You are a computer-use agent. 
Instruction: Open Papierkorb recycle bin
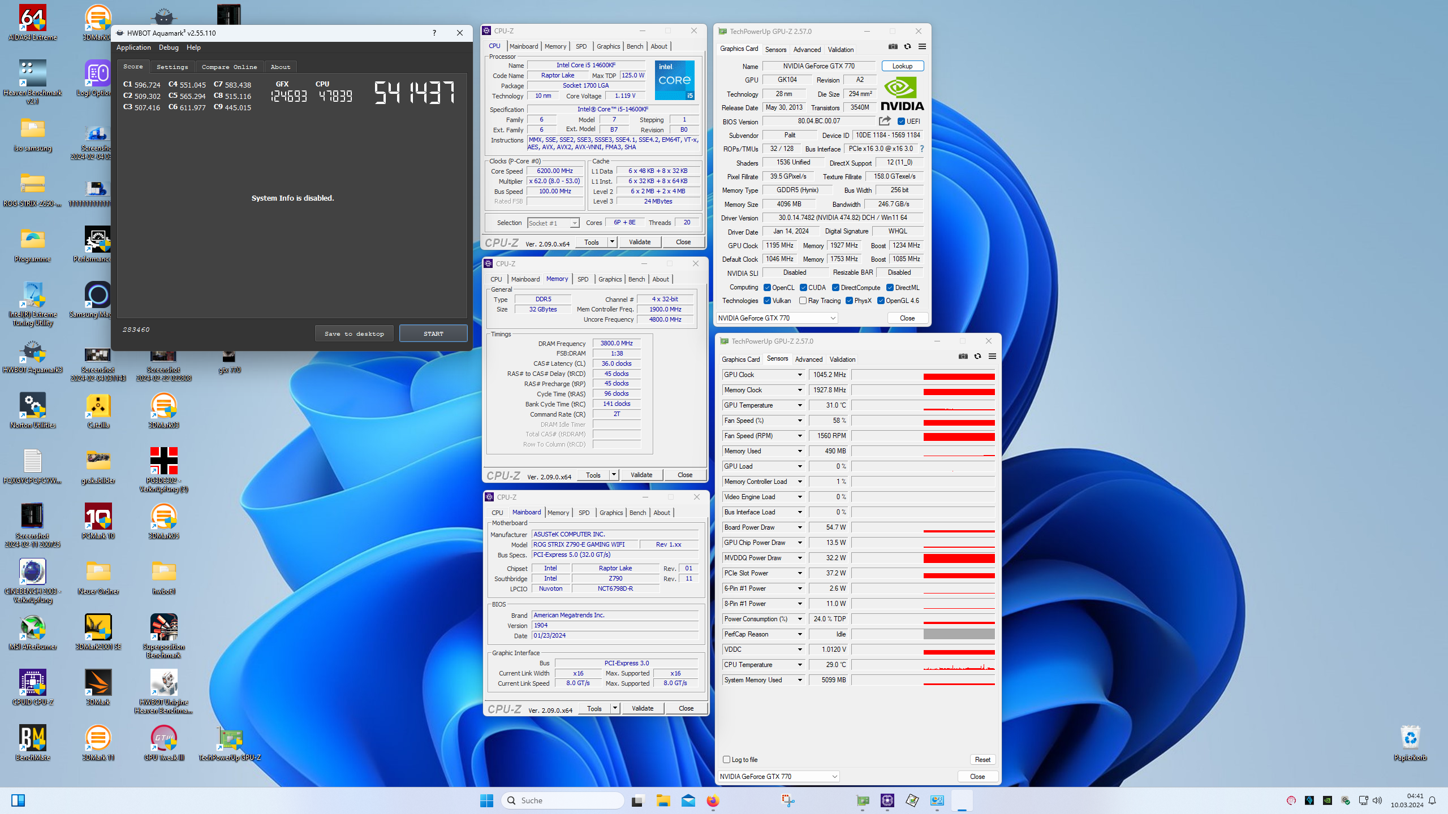pos(1410,743)
